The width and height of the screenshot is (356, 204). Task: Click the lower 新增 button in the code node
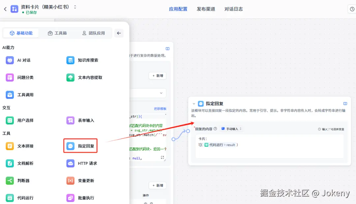(x=158, y=186)
